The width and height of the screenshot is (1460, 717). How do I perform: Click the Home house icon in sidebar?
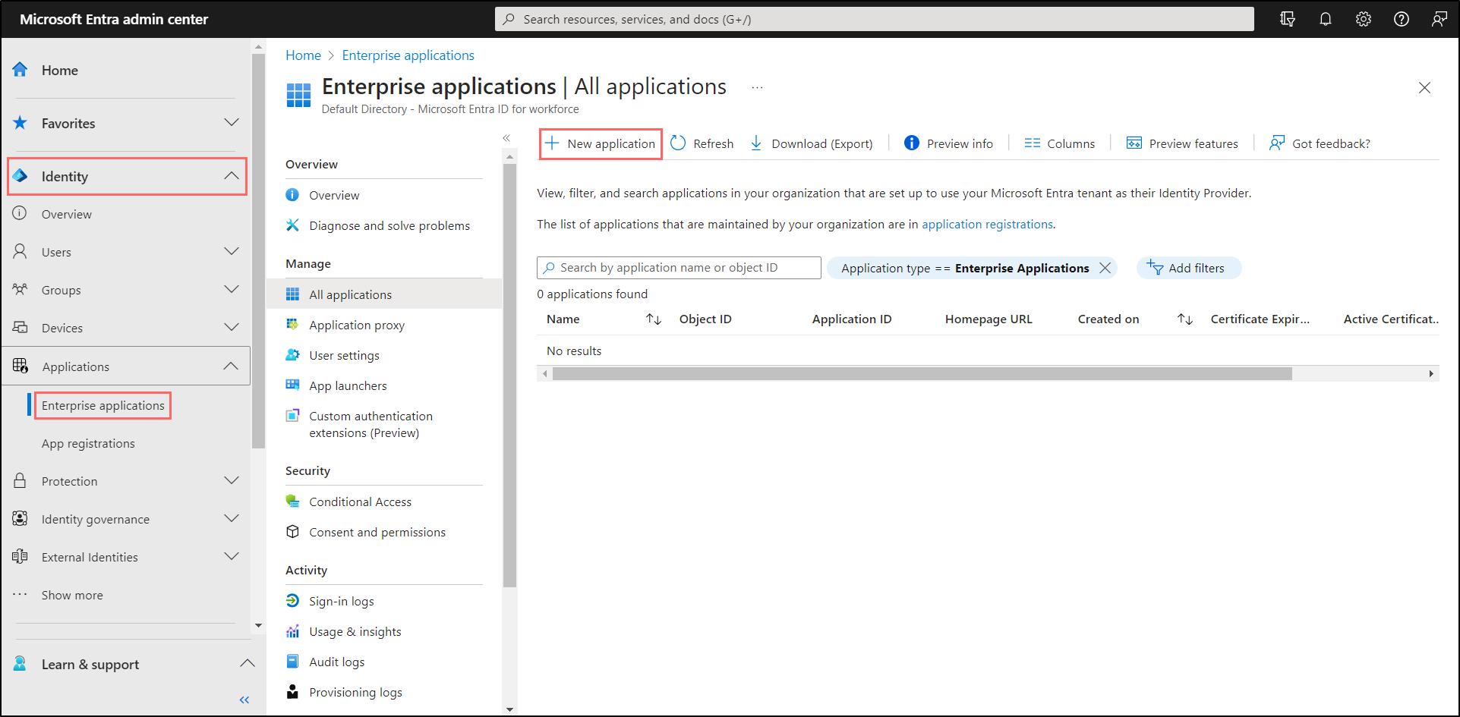click(x=20, y=70)
